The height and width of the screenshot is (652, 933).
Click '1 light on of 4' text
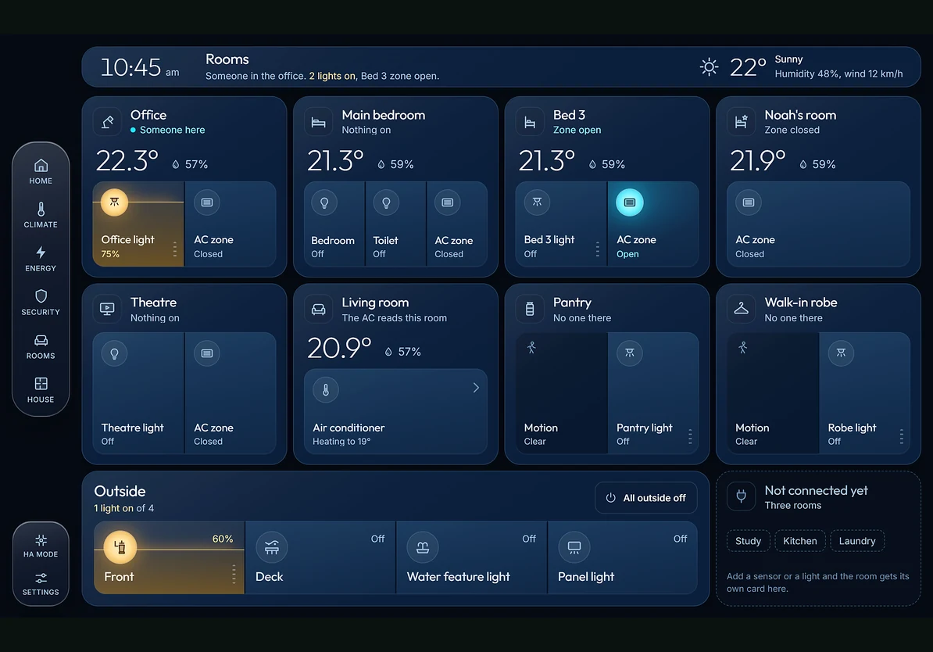click(123, 508)
